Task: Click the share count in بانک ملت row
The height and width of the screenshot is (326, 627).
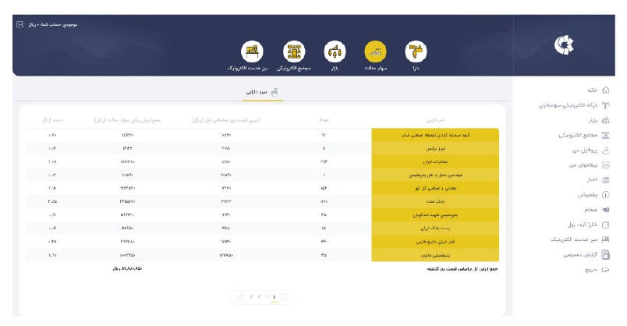Action: click(324, 201)
